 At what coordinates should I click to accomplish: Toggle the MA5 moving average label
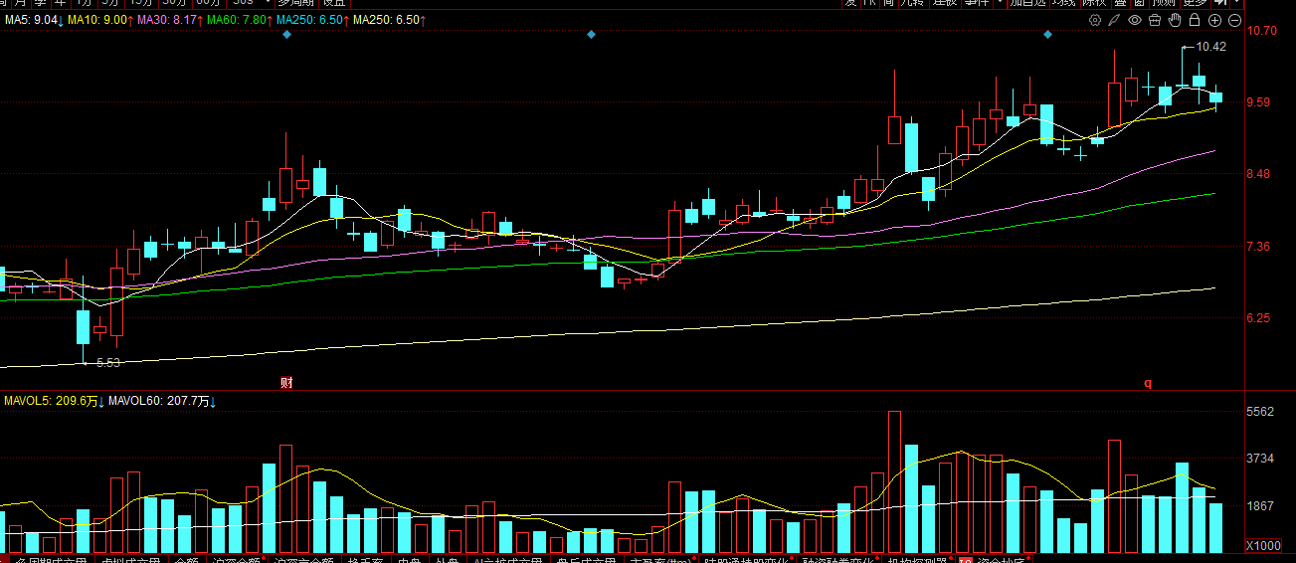tap(33, 20)
